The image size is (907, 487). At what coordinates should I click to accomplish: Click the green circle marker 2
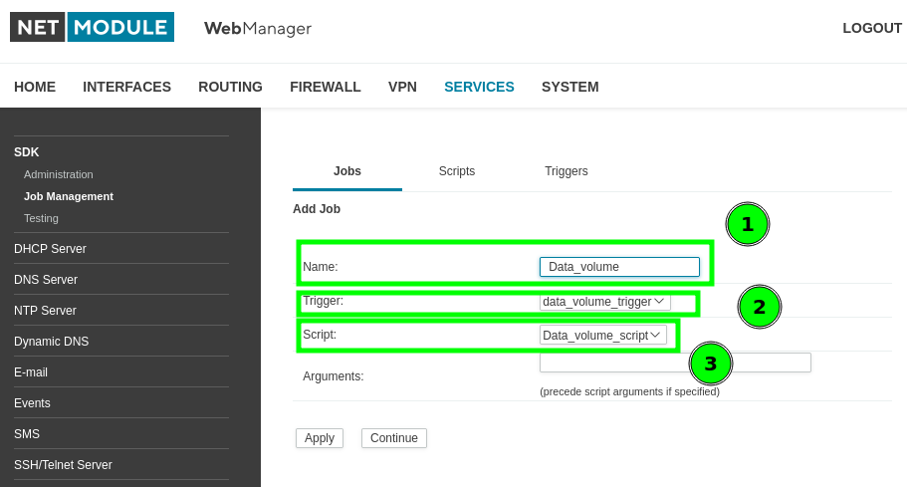[759, 307]
